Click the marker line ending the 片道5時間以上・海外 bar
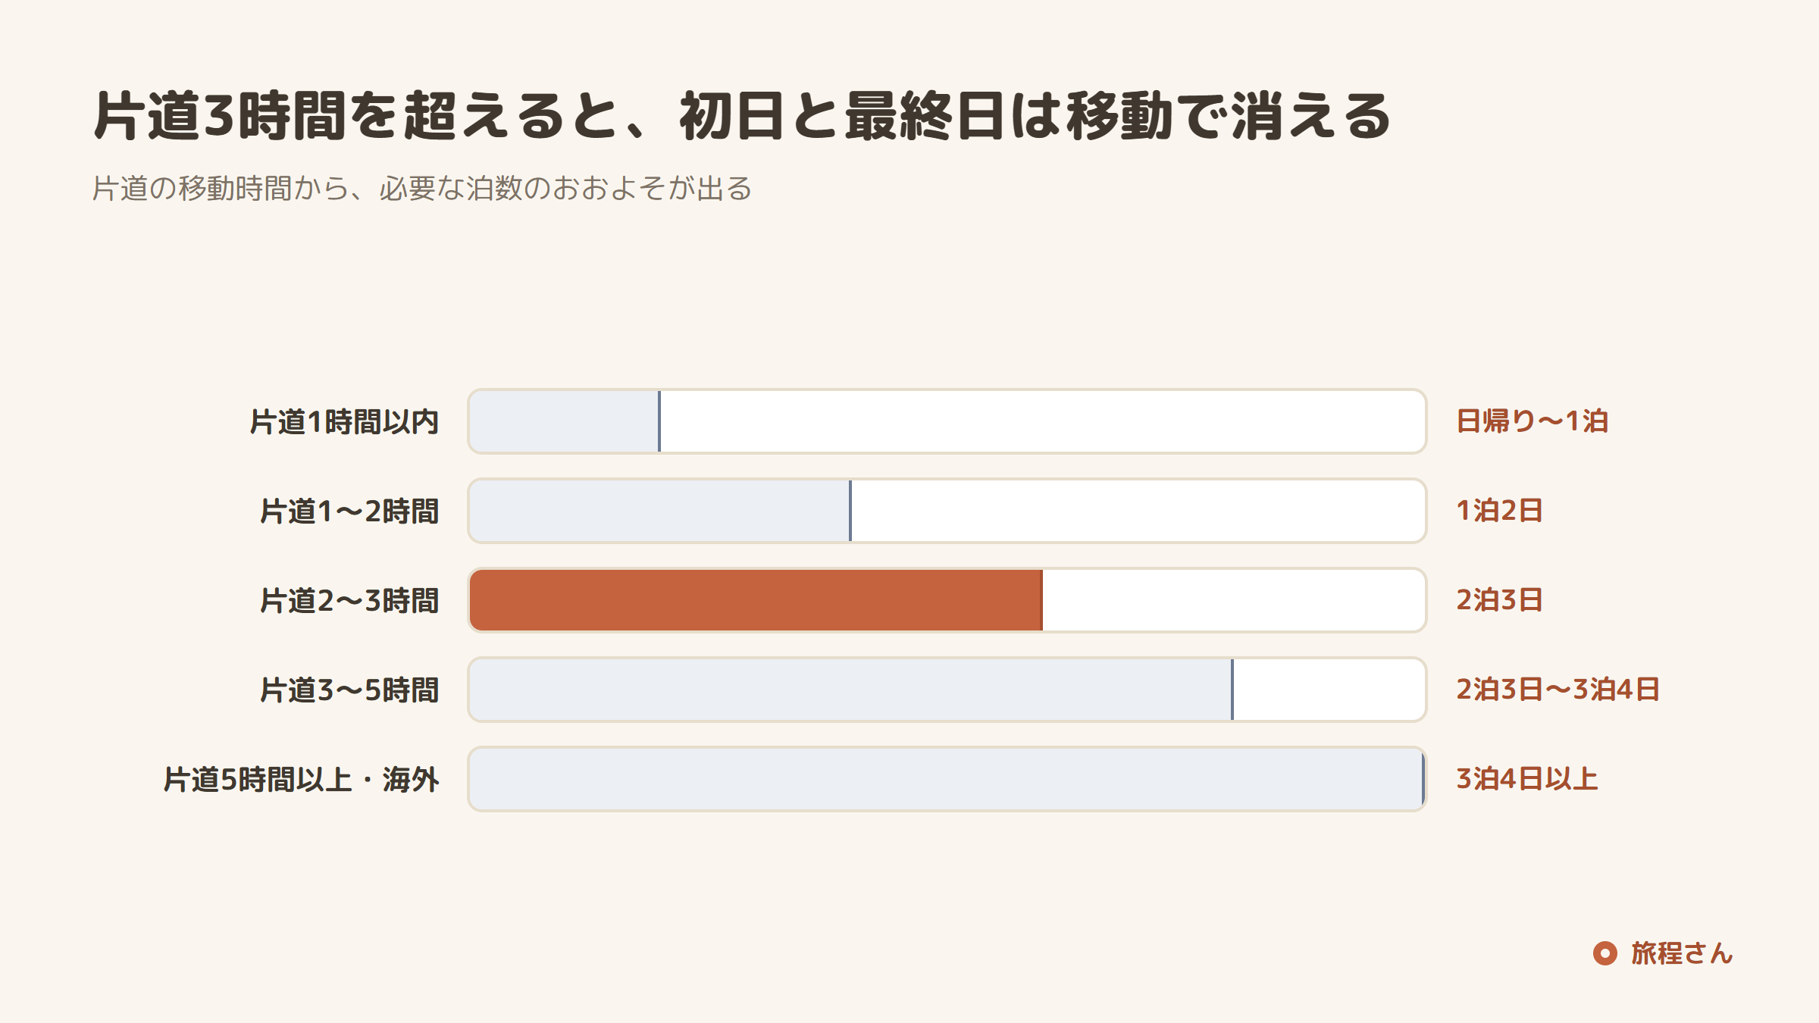The image size is (1819, 1023). (x=1423, y=779)
